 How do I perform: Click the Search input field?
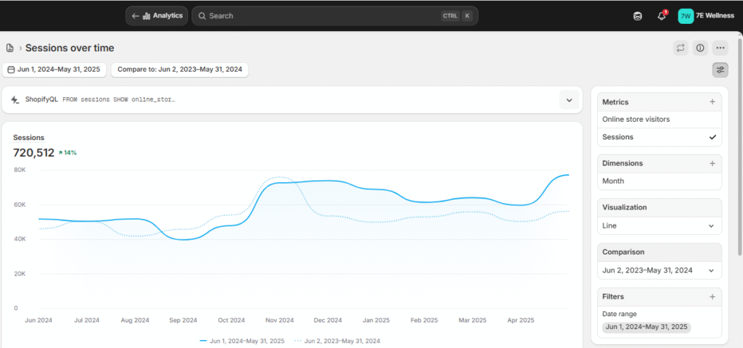tap(334, 16)
